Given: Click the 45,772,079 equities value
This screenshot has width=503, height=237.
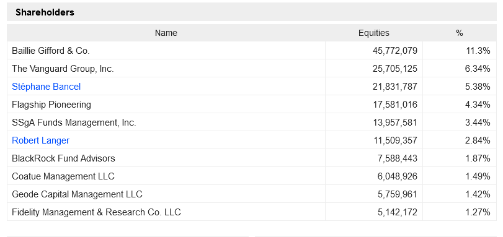Looking at the screenshot, I should (x=395, y=51).
